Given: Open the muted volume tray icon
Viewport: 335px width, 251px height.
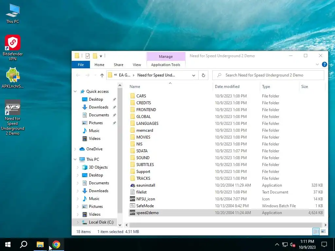Looking at the screenshot, I should [293, 244].
